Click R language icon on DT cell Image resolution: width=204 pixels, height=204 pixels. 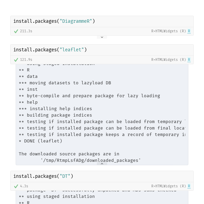[x=189, y=186]
